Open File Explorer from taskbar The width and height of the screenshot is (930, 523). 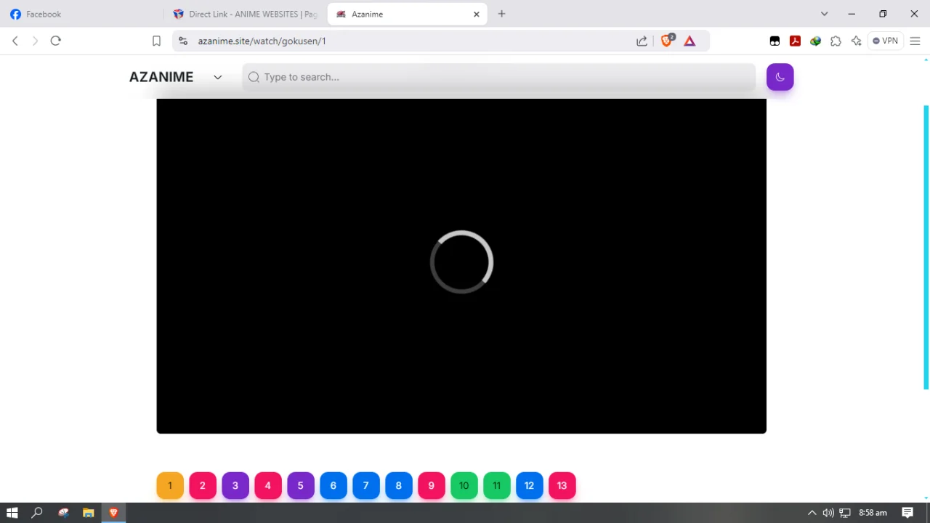coord(88,513)
